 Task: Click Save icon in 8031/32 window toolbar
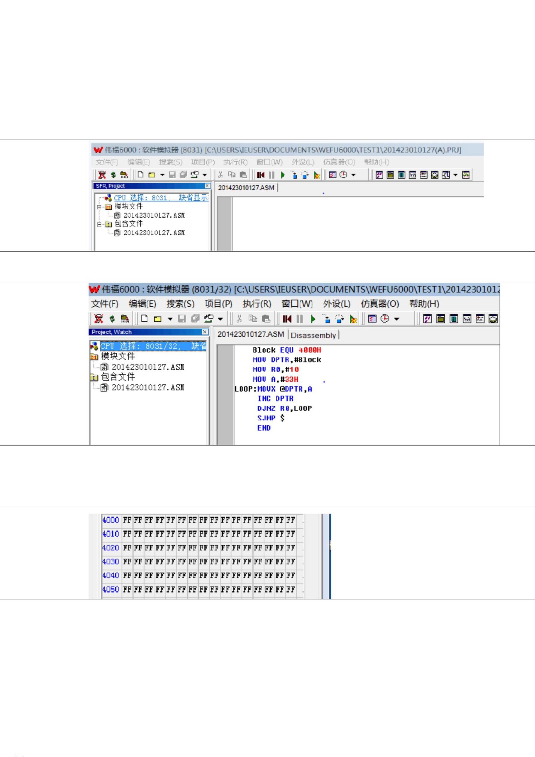(x=182, y=318)
